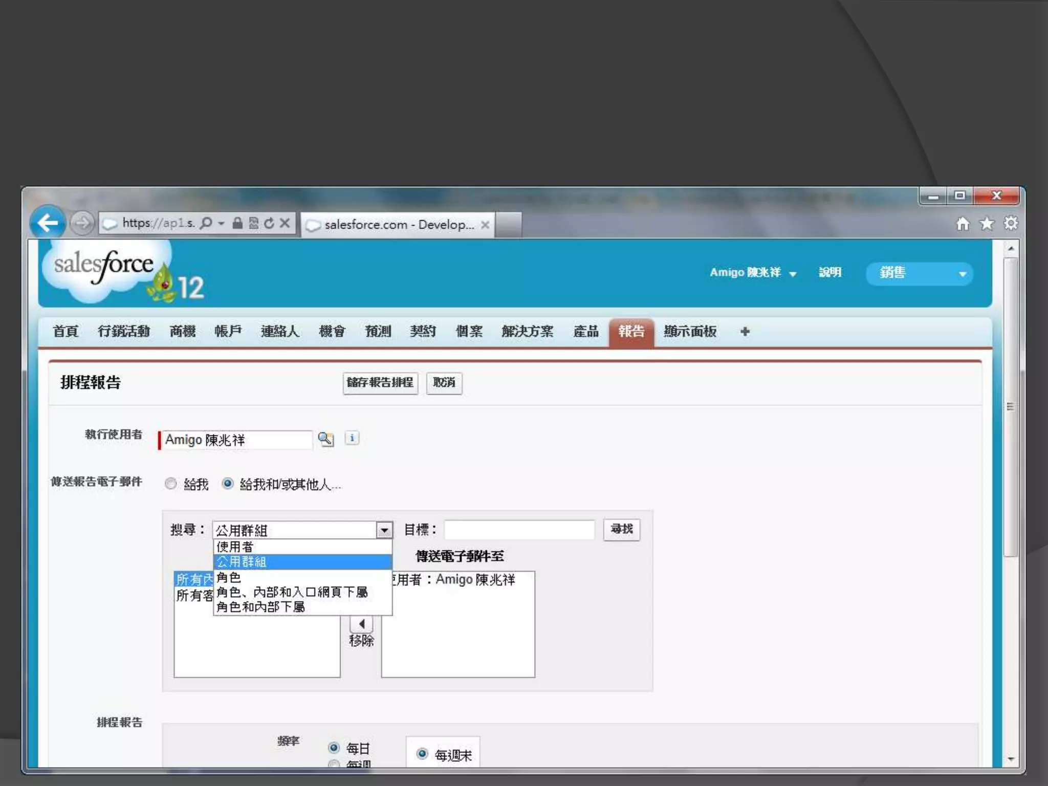This screenshot has height=786, width=1048.
Task: Click refresh icon in address bar
Action: pos(269,223)
